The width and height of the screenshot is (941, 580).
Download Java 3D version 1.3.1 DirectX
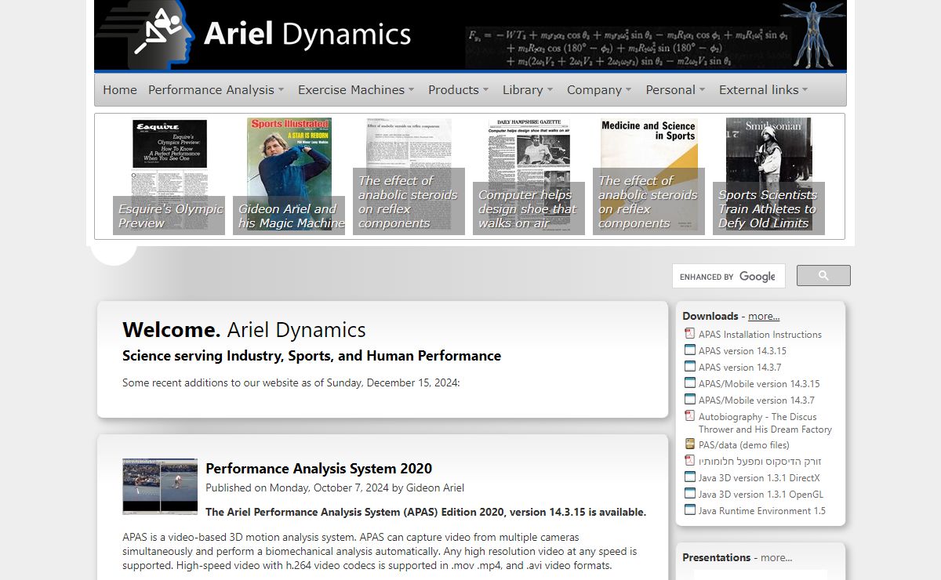[x=759, y=478]
